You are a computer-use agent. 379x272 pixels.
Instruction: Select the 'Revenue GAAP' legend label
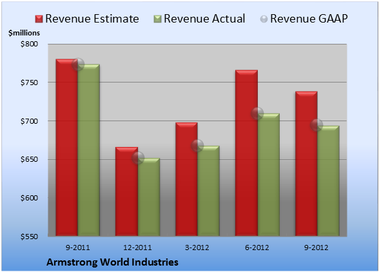[x=309, y=19]
